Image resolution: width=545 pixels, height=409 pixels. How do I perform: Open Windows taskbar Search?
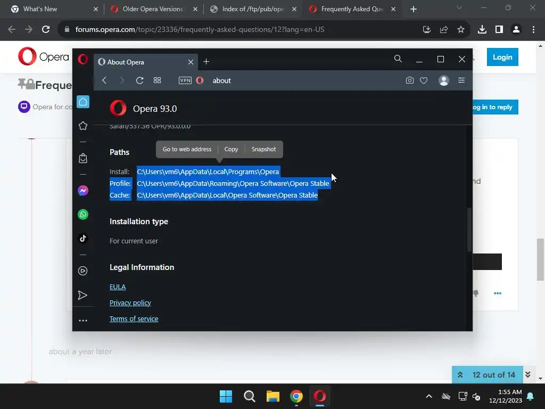tap(250, 396)
